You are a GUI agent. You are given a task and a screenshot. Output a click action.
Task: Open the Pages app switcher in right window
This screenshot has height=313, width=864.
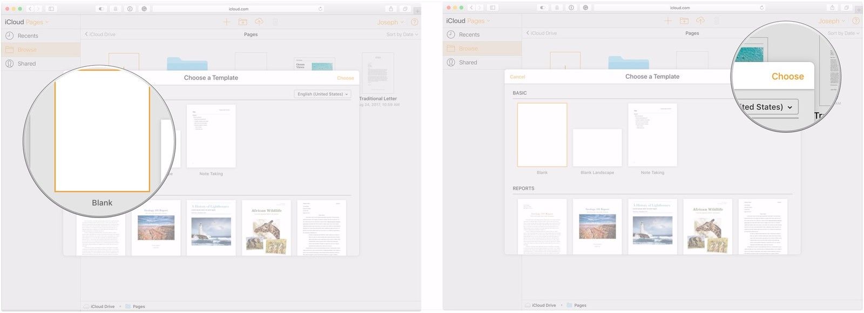pyautogui.click(x=478, y=21)
